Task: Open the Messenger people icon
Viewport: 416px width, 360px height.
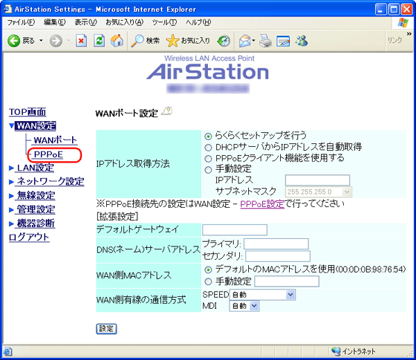Action: [x=302, y=41]
